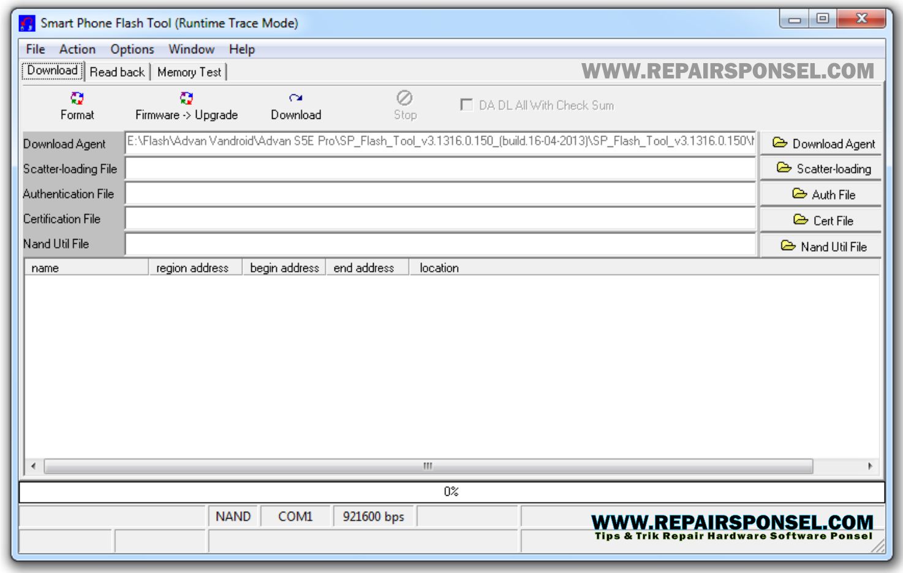Open the Nand Util File picker
Image resolution: width=903 pixels, height=573 pixels.
point(822,246)
